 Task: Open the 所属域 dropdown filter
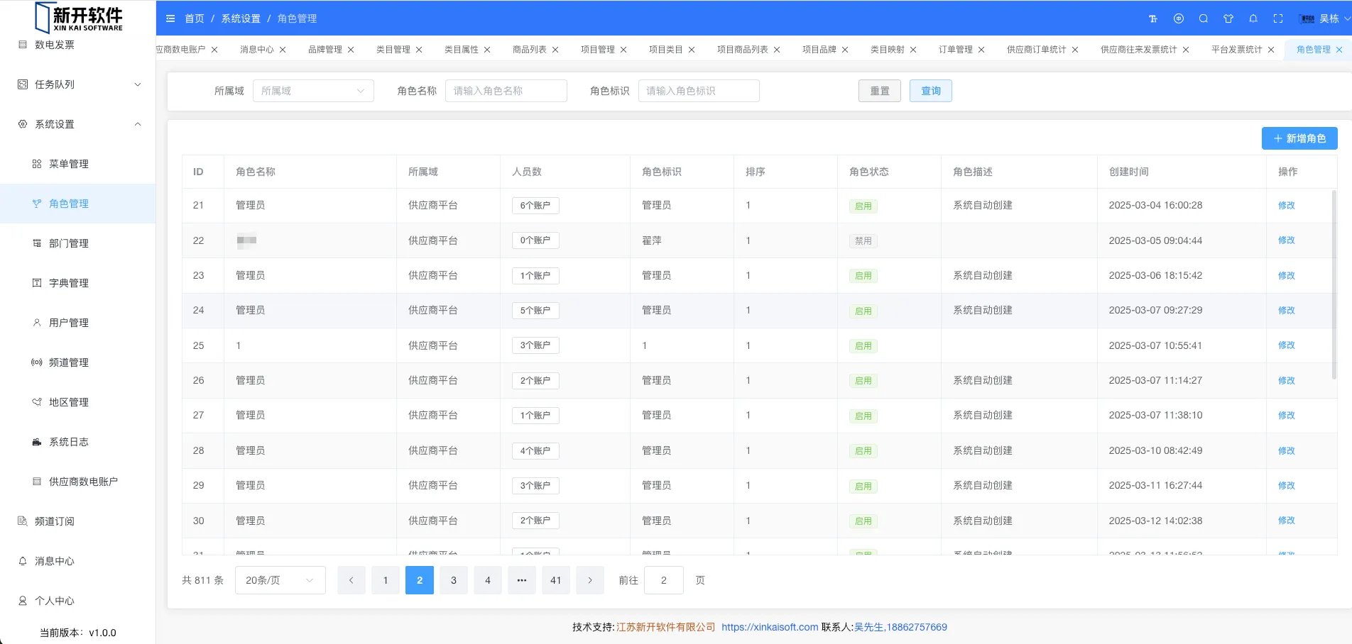313,91
